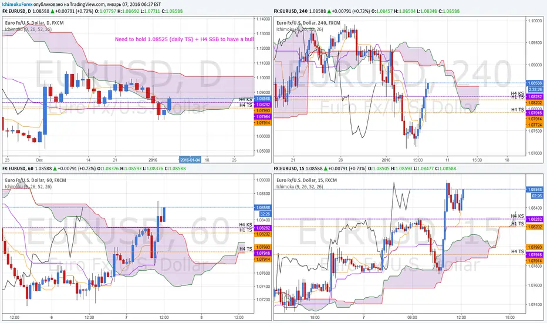Click the H4 KS label on the 15 chart
The image size is (547, 323).
coord(517,216)
